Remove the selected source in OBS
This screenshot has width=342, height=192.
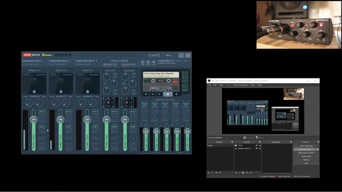click(x=239, y=173)
